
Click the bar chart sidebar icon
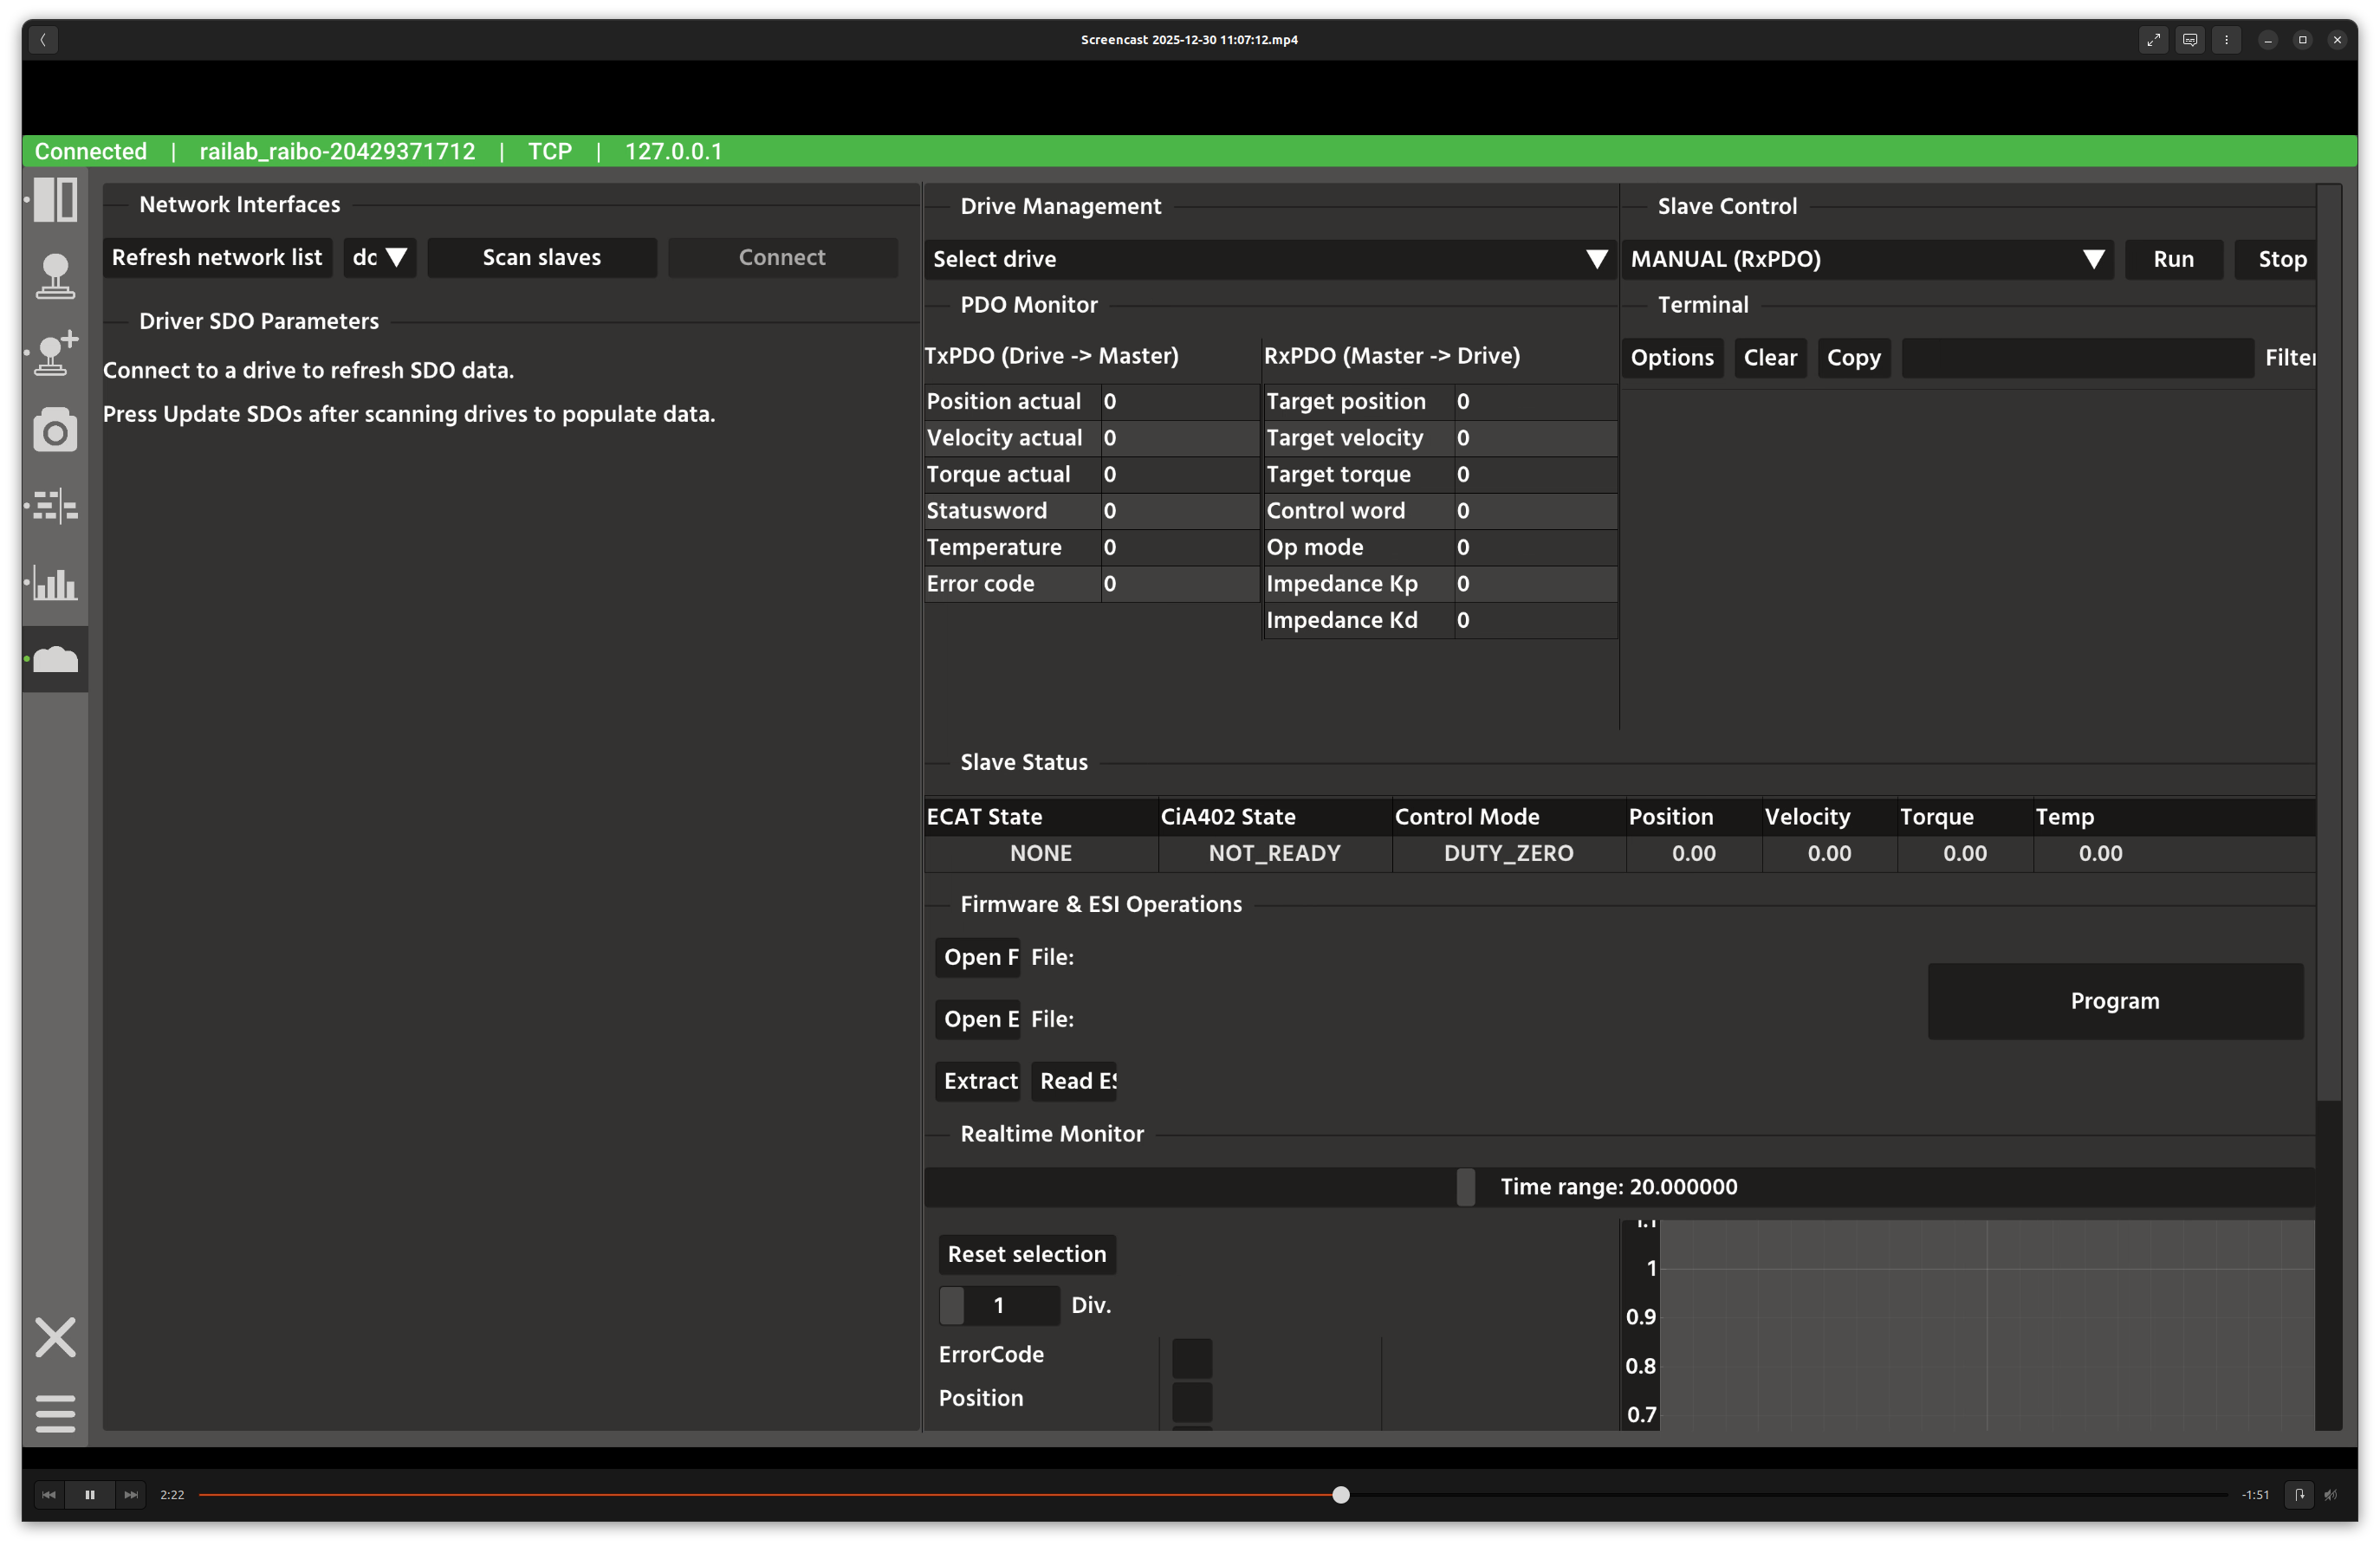(x=55, y=583)
